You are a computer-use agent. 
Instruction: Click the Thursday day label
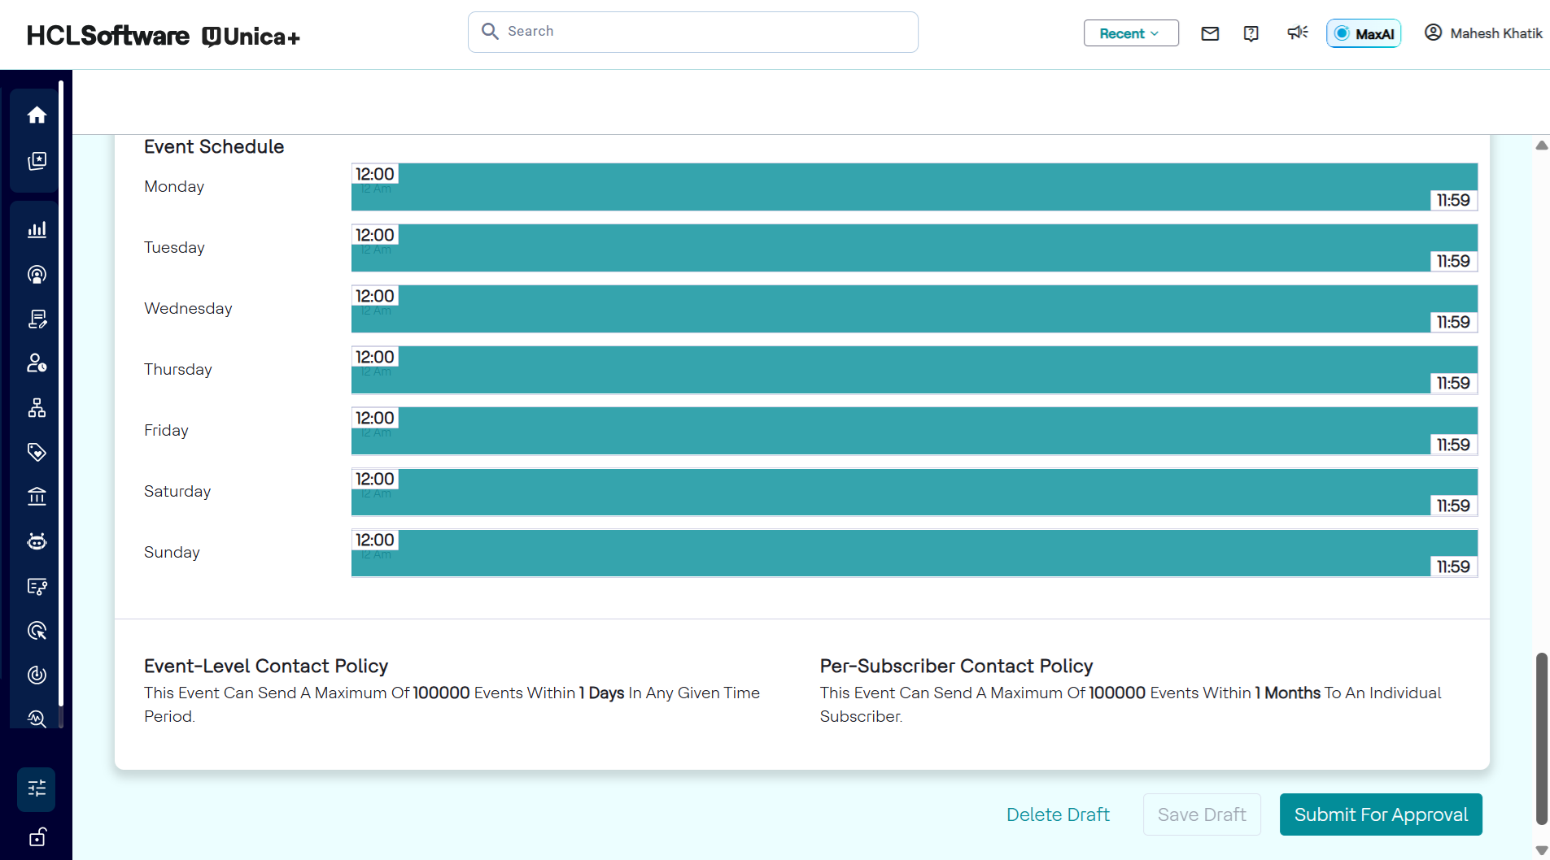pyautogui.click(x=178, y=370)
